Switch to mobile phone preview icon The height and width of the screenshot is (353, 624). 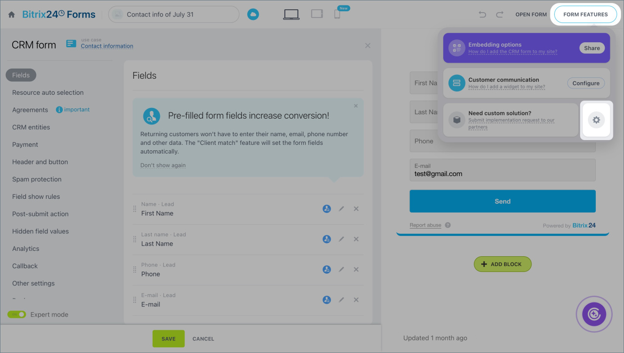pos(337,15)
